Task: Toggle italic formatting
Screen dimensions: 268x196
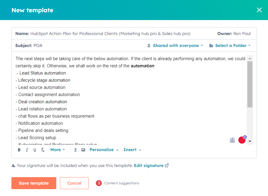Action: 27,150
